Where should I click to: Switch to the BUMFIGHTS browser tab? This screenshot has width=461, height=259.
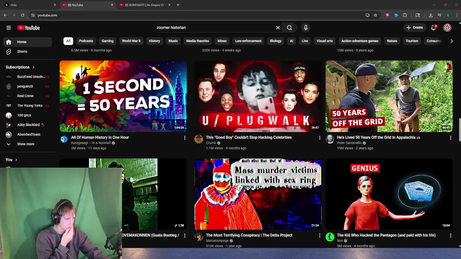[144, 5]
